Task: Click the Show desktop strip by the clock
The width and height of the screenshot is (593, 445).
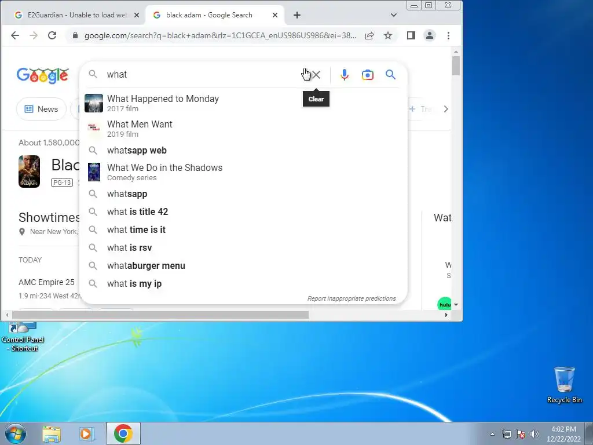Action: pyautogui.click(x=589, y=433)
